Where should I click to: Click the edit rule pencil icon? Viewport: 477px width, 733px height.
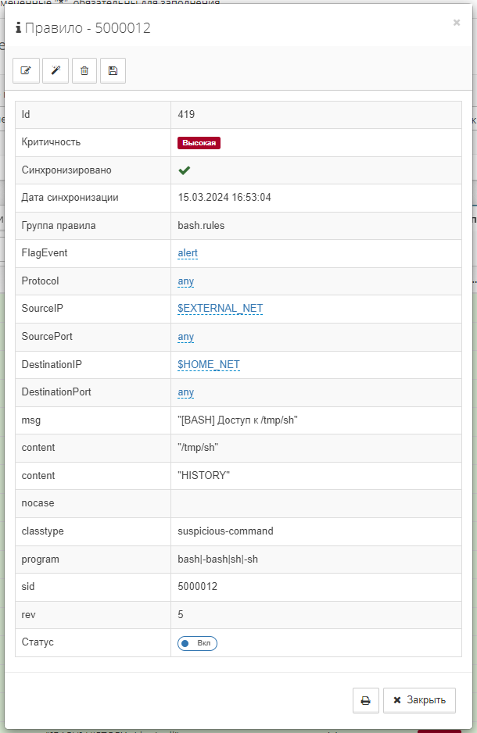26,70
